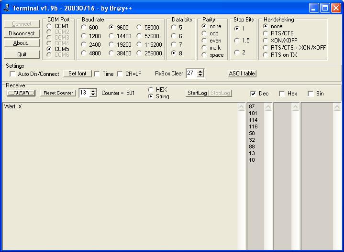Enable the CR=LF checkbox
Image resolution: width=344 pixels, height=252 pixels.
(x=120, y=74)
